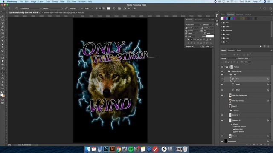The image size is (273, 153).
Task: Select the Horizontal Type tool
Action: (3, 71)
